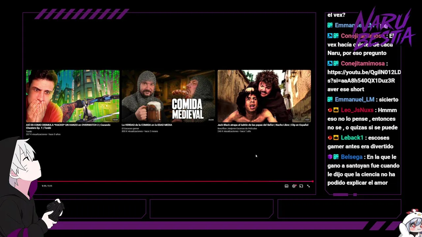Open the 'El Escoces gamer' channel name

tap(130, 128)
